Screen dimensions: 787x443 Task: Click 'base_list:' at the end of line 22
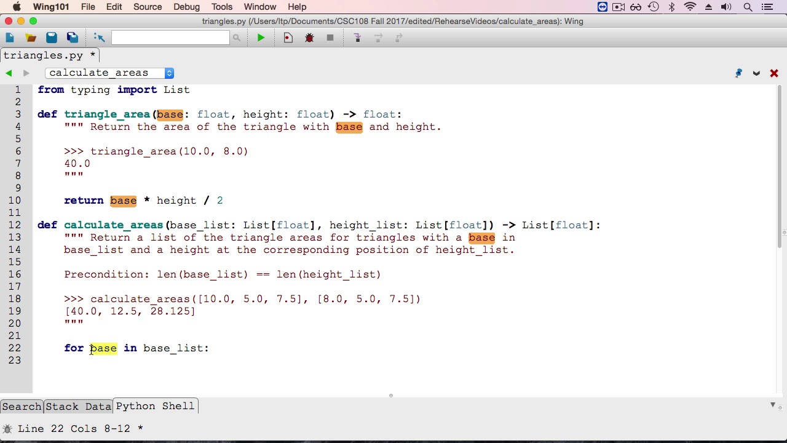pos(176,348)
